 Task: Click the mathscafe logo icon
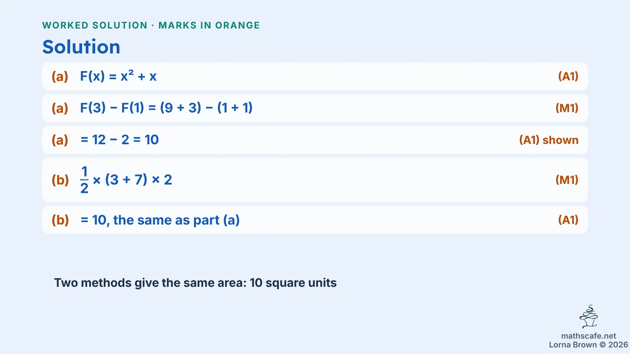pos(589,317)
